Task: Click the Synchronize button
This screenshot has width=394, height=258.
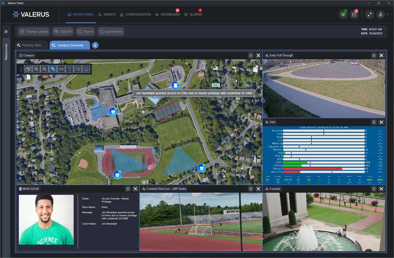Action: click(x=111, y=31)
